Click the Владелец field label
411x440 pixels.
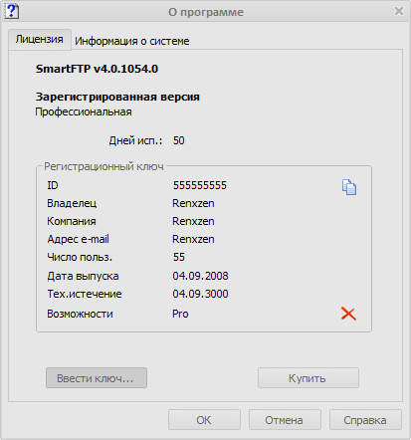(x=72, y=203)
